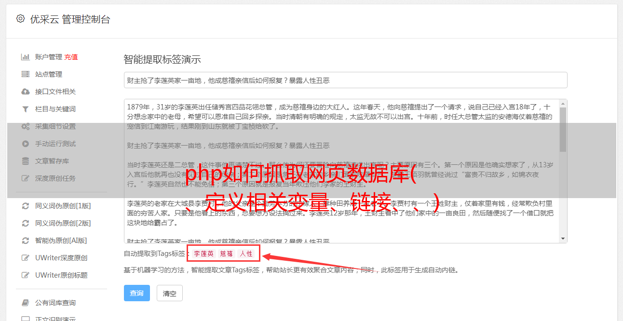Click the scroll up arrow of textarea
623x321 pixels.
(x=563, y=104)
